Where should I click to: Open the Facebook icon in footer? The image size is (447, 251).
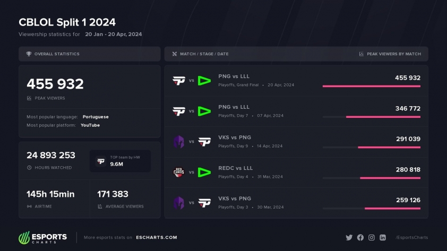click(360, 238)
